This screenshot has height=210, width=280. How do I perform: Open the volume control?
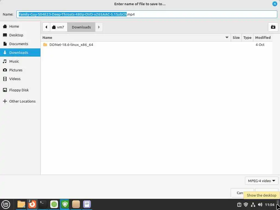click(x=260, y=205)
